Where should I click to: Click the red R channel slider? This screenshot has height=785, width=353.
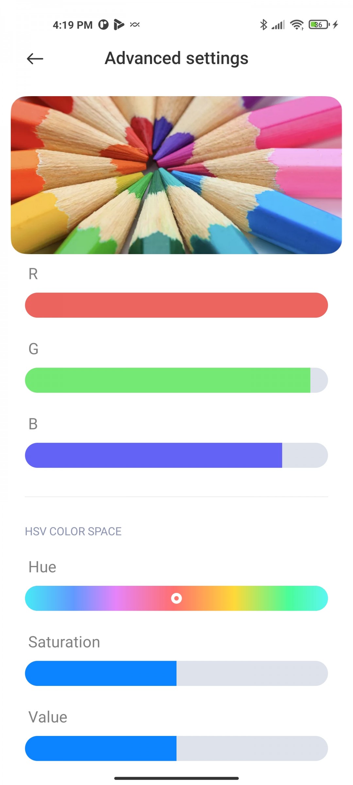tap(176, 305)
